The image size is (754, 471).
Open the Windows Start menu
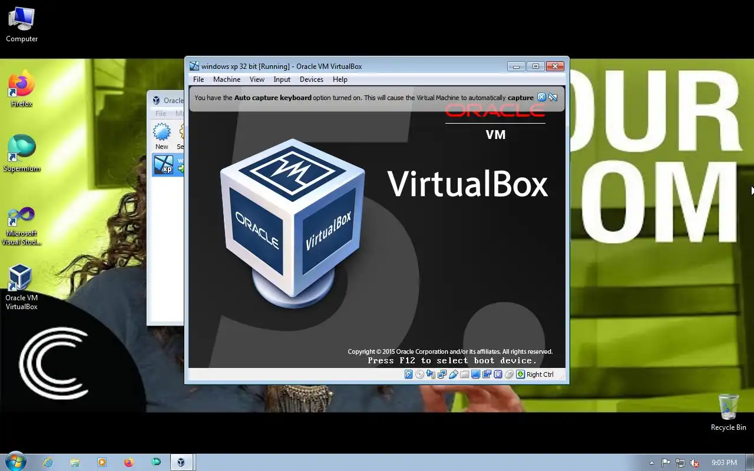(x=15, y=462)
